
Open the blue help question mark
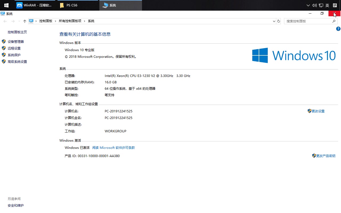coord(338,29)
